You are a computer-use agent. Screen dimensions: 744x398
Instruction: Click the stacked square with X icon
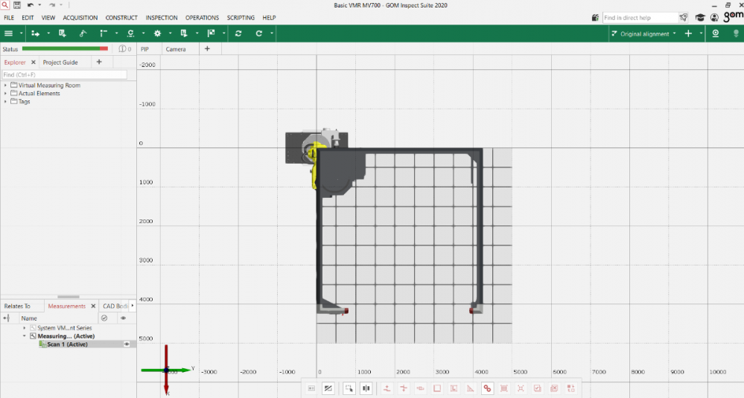click(554, 388)
